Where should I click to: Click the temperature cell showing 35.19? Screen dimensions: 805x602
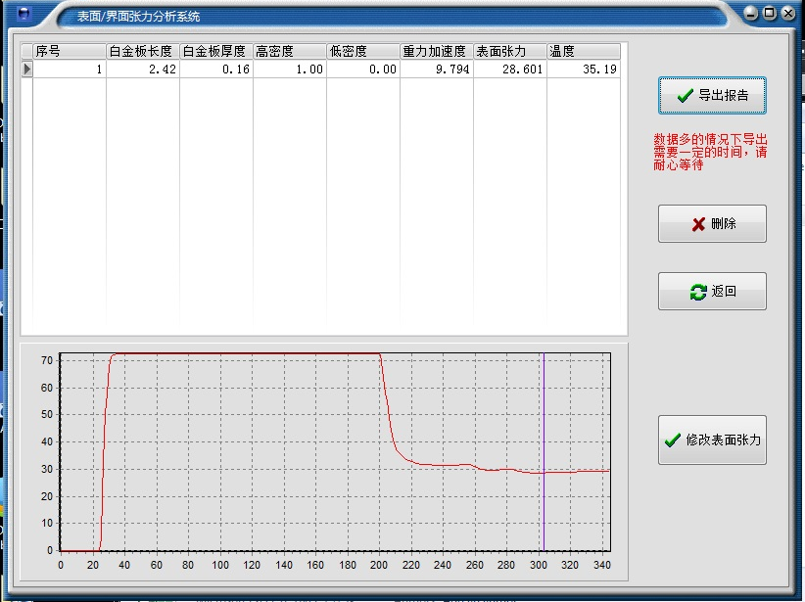click(584, 69)
